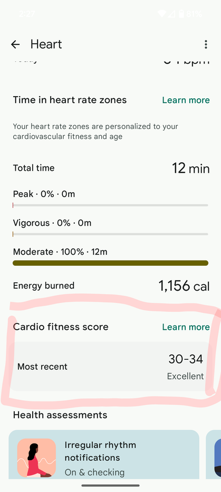Screen dimensions: 221x492
Task: Tap the Peak zone progress bar
Action: point(111,205)
